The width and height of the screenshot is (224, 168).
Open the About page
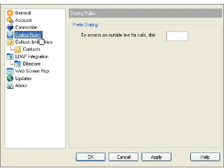pyautogui.click(x=21, y=86)
